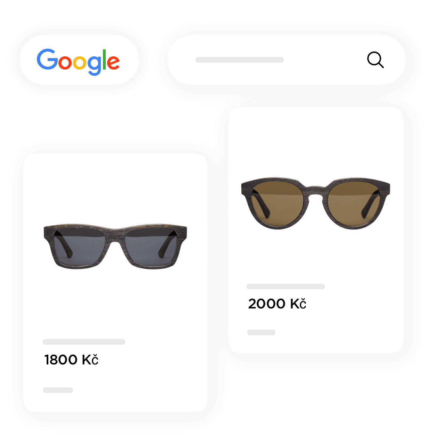
Task: Click short gray tag below 1800 Kč
Action: tap(58, 390)
